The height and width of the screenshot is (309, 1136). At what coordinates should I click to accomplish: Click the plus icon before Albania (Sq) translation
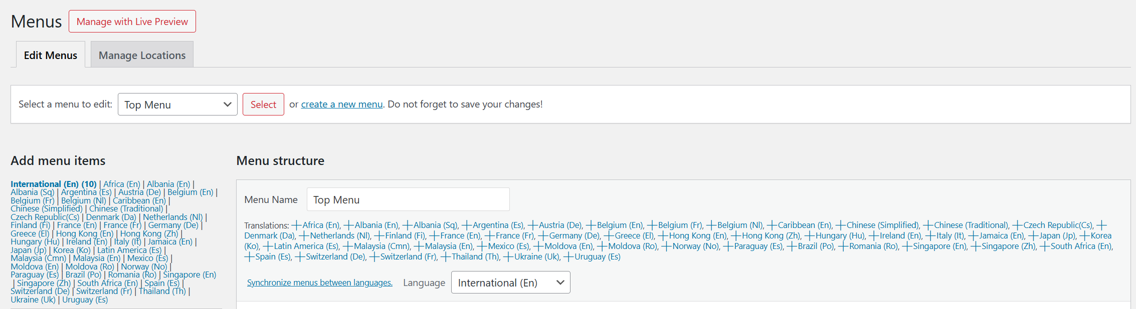tap(408, 225)
